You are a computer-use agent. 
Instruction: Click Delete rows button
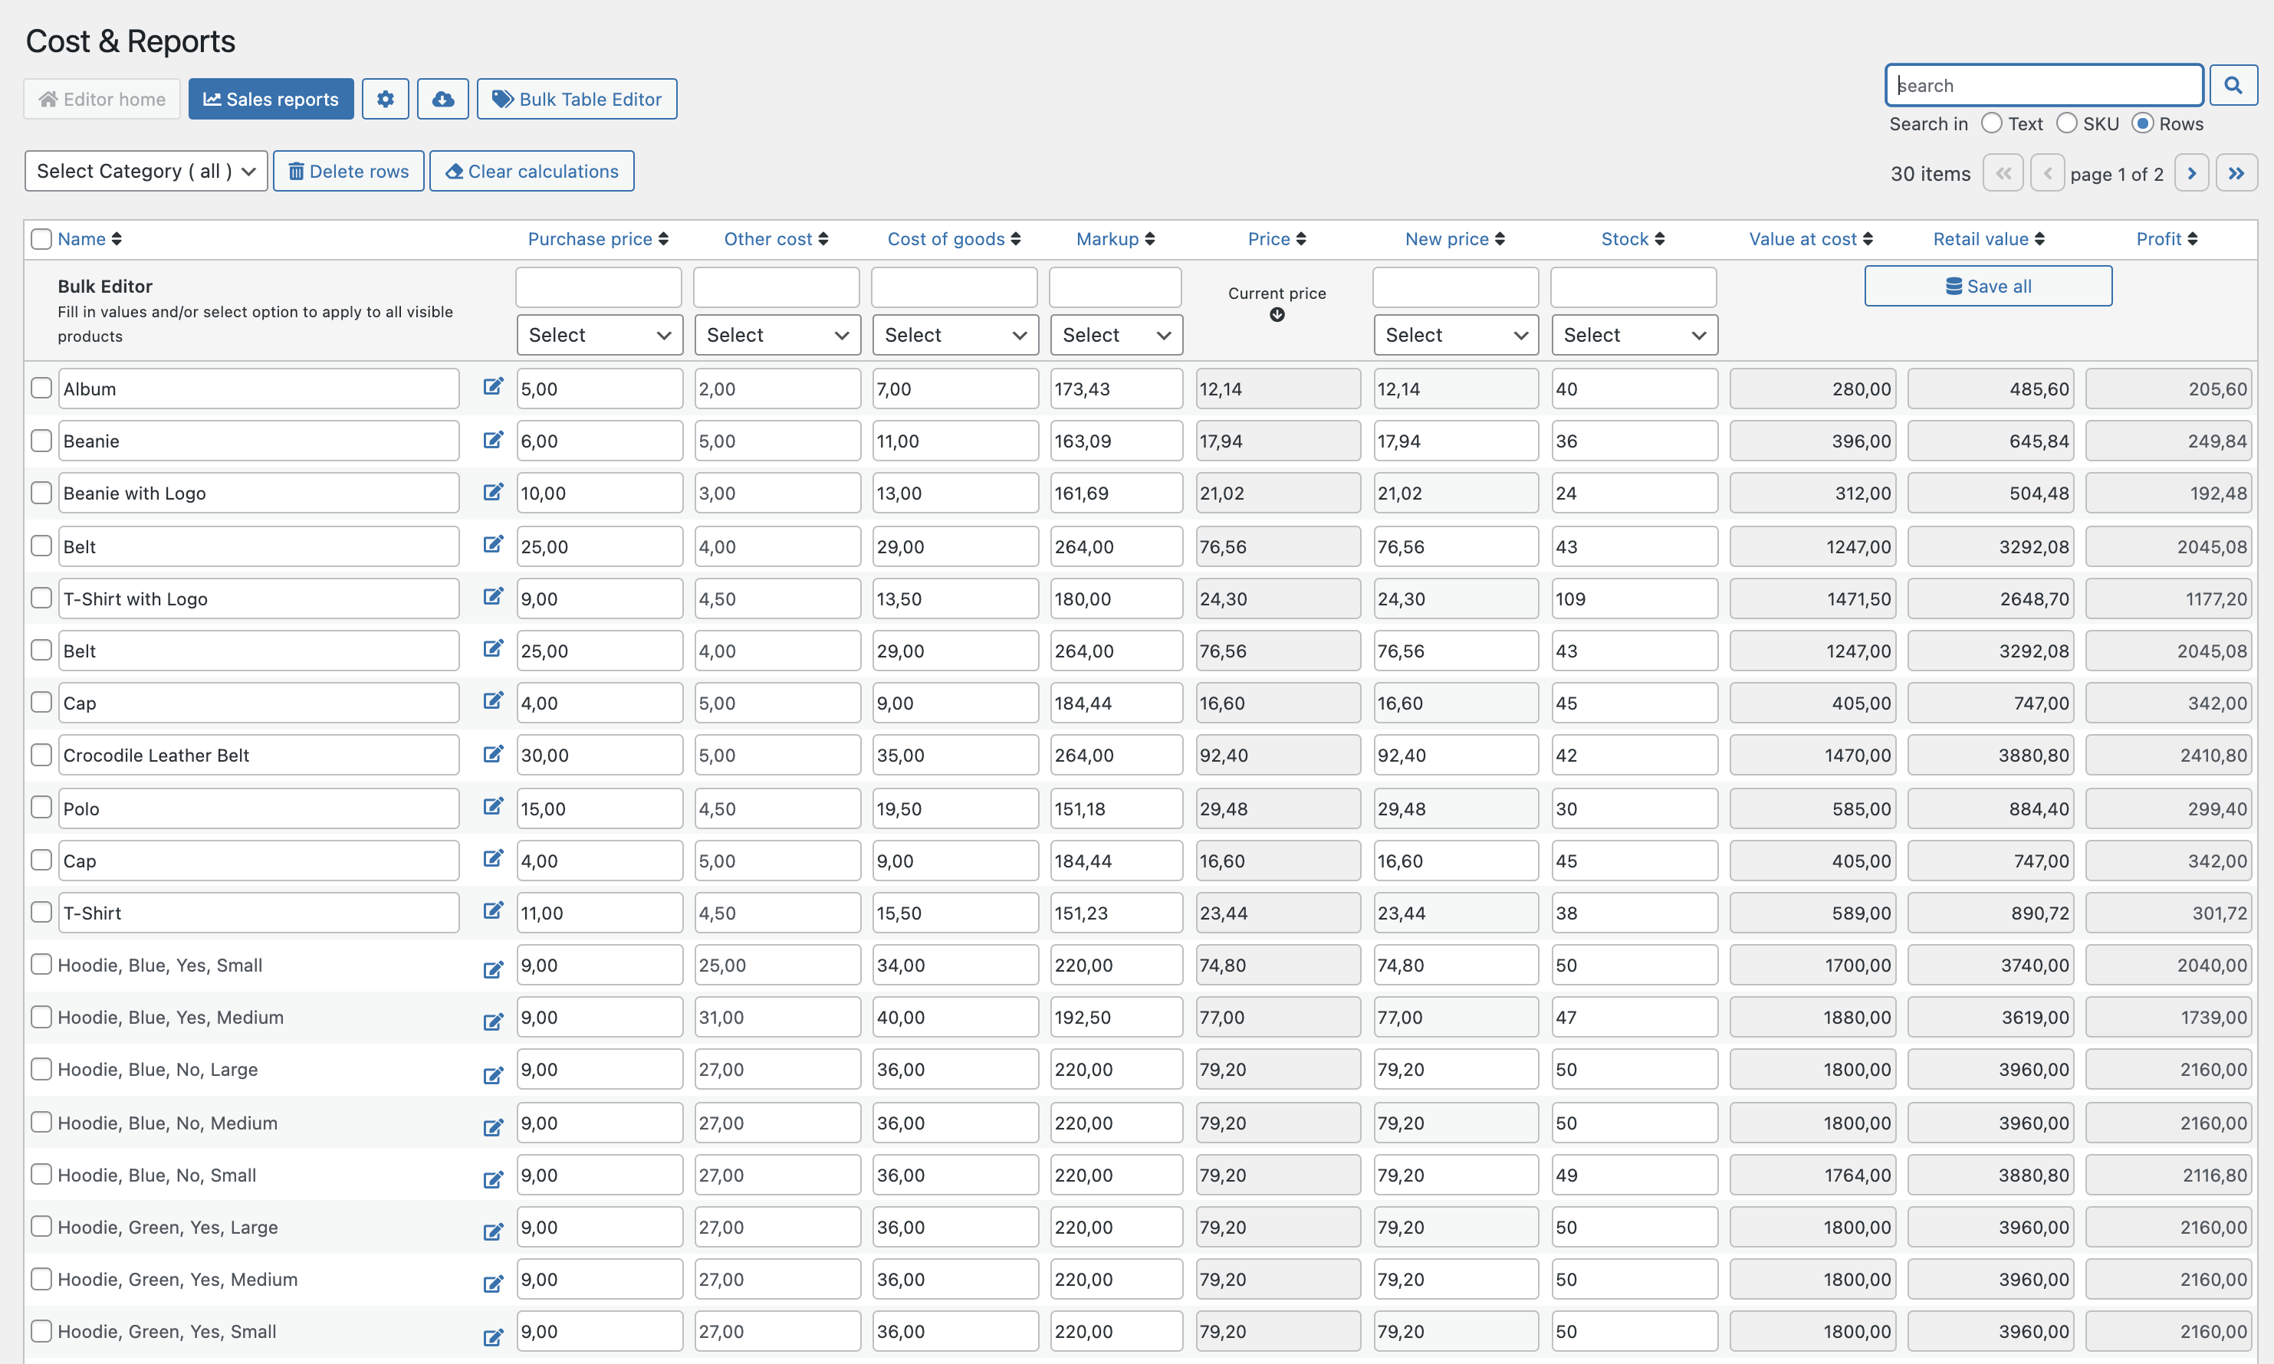tap(349, 171)
